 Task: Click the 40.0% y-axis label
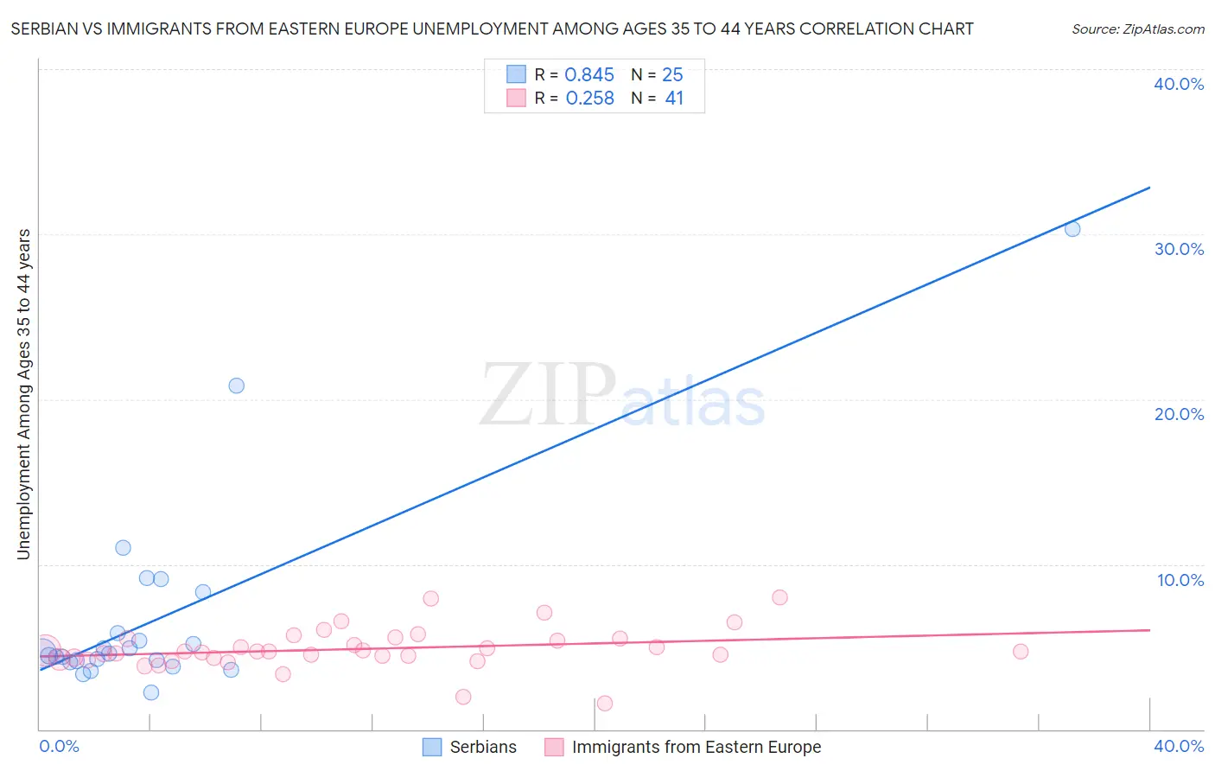[1179, 84]
